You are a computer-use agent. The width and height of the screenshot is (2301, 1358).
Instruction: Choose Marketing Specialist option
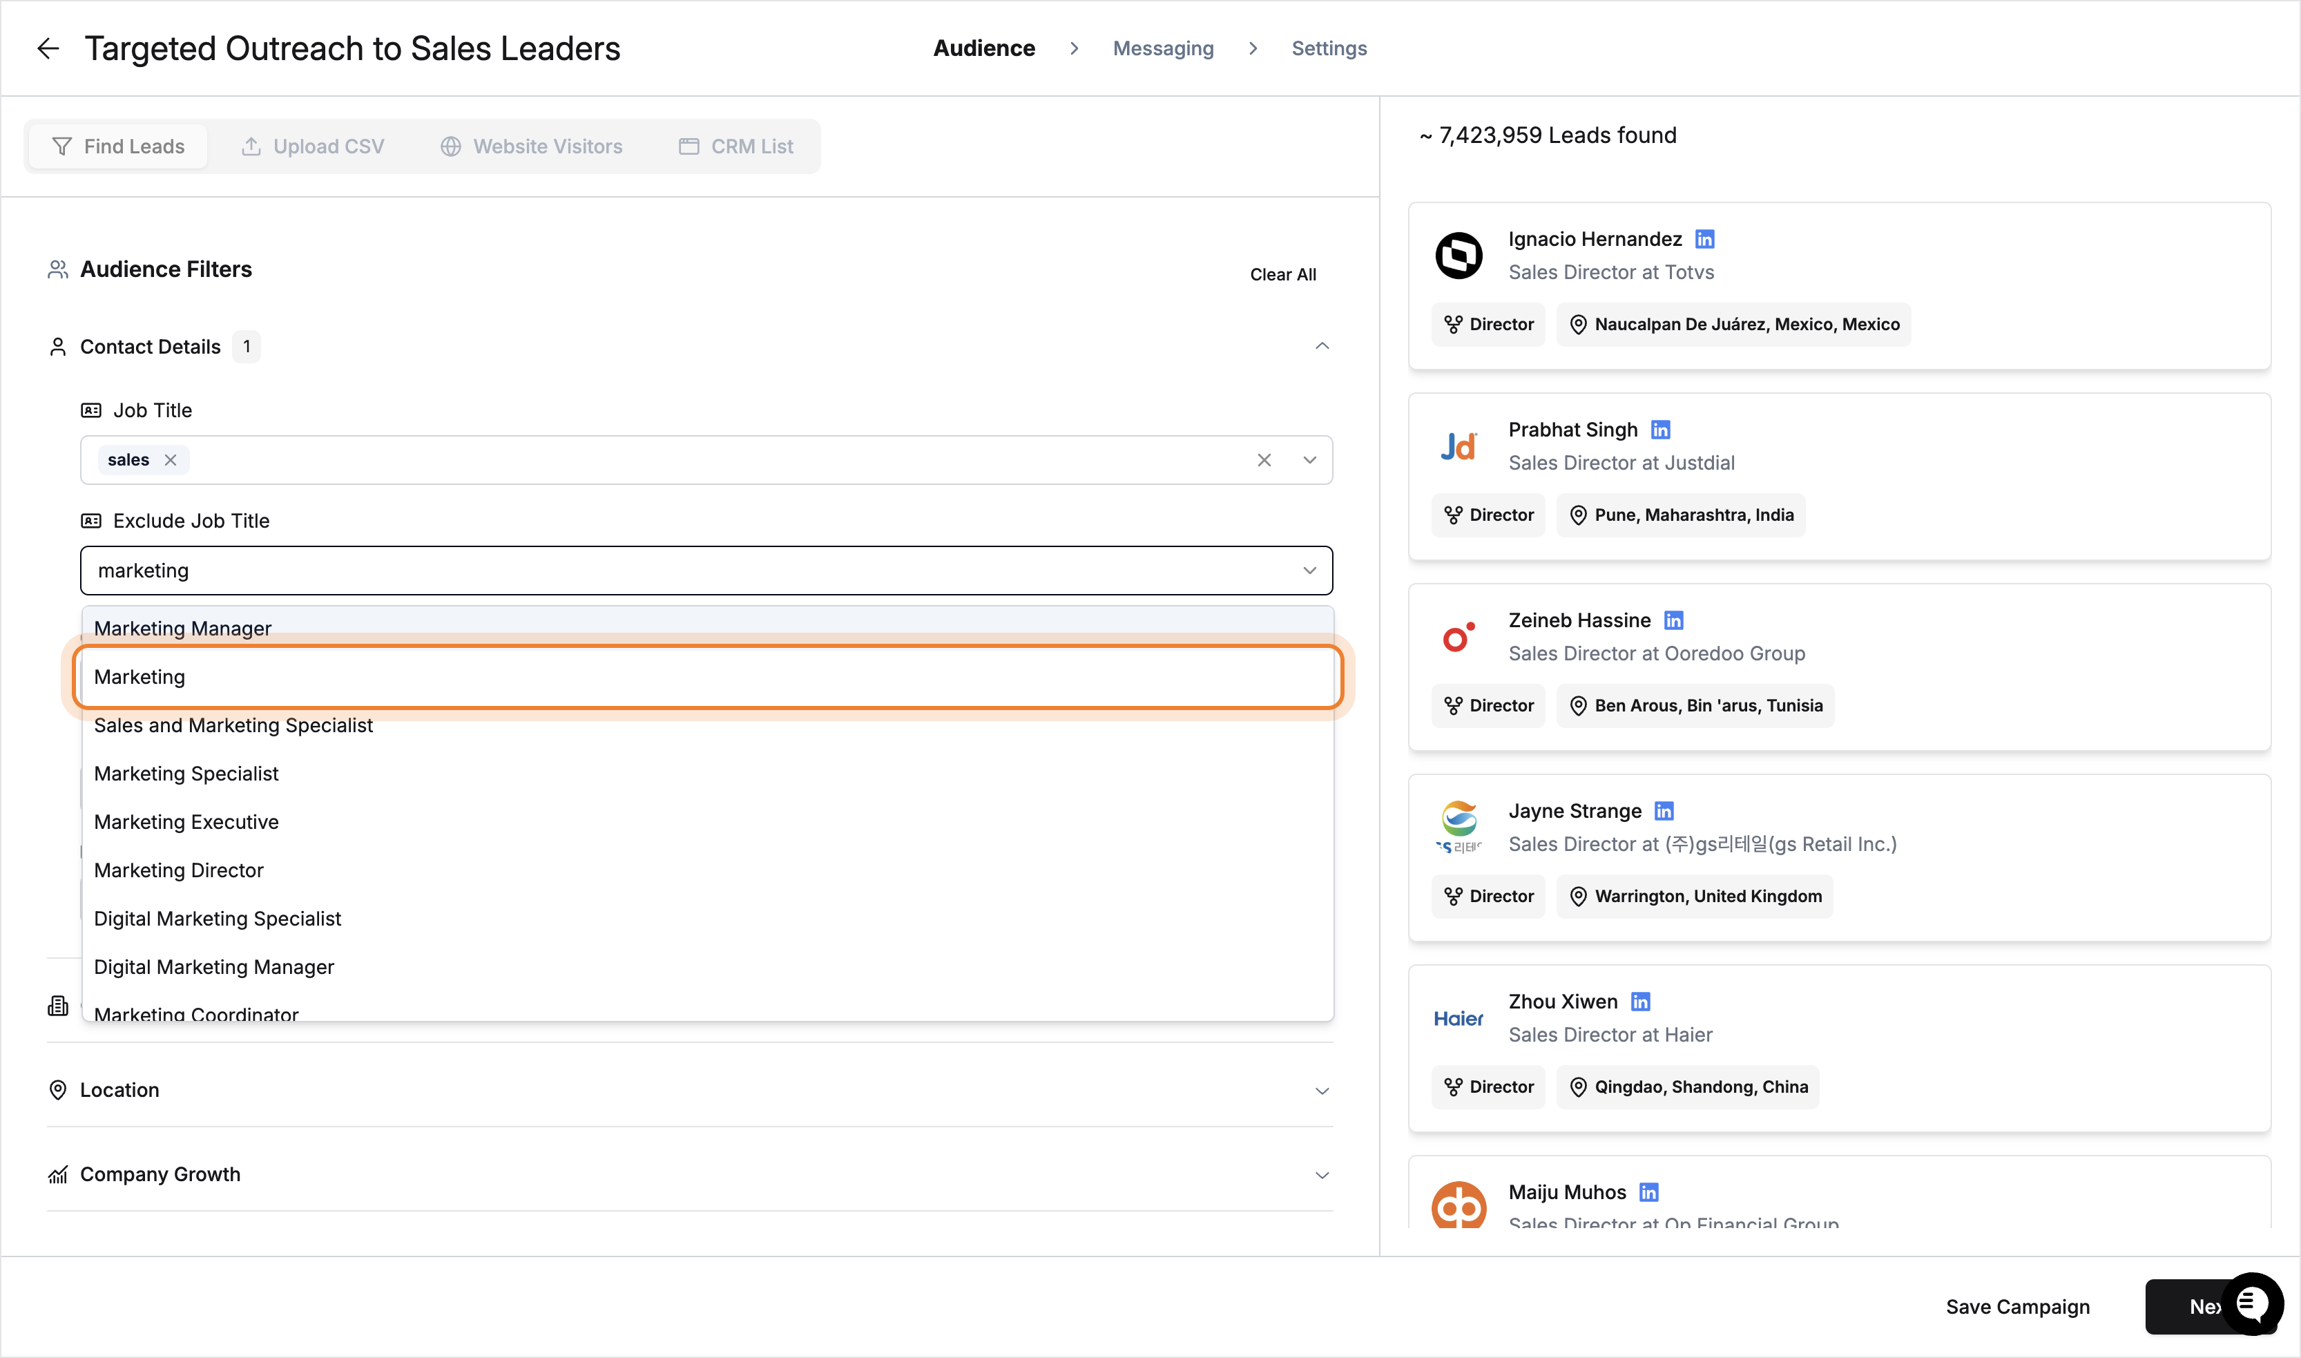pos(707,773)
